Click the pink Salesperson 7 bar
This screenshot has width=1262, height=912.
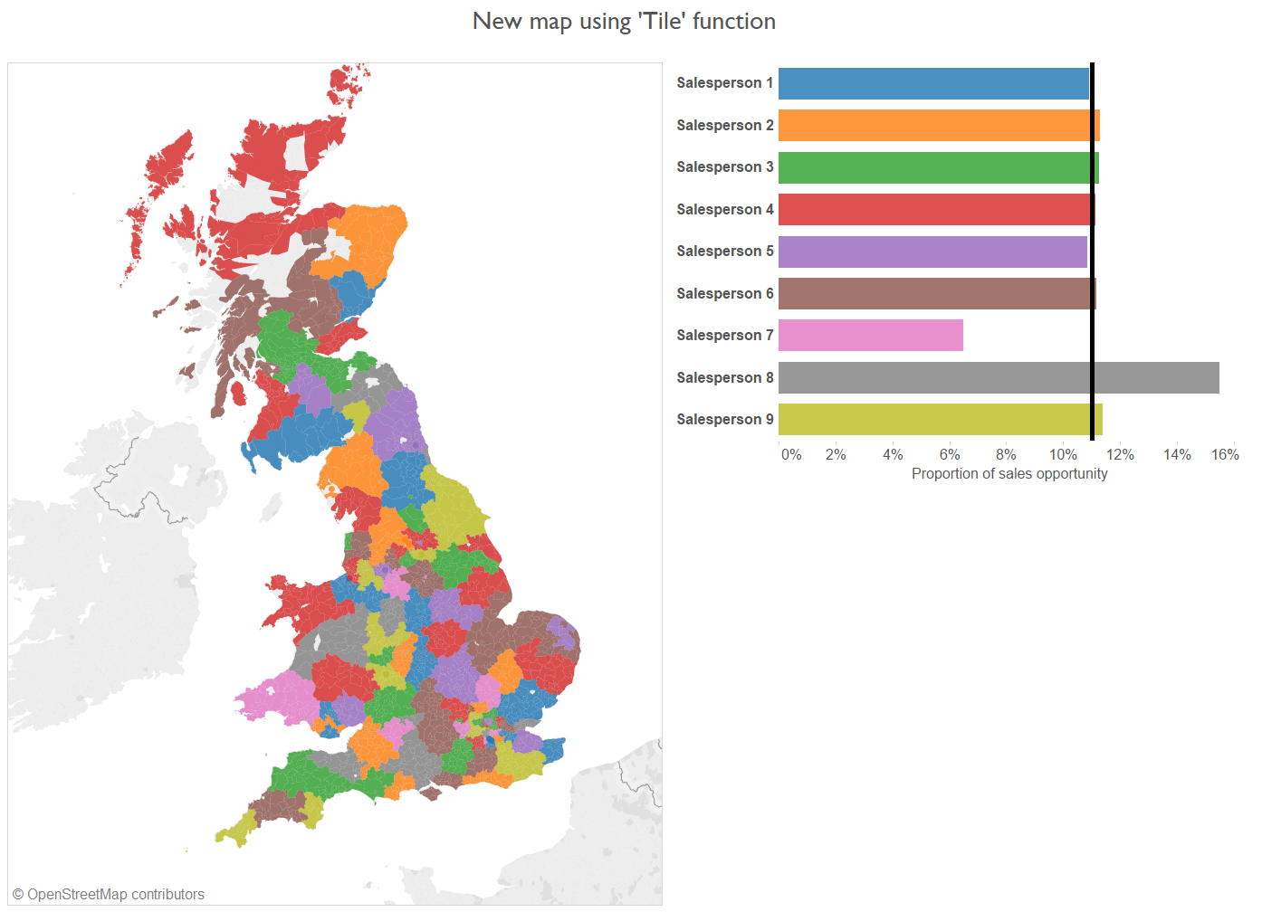click(x=870, y=336)
